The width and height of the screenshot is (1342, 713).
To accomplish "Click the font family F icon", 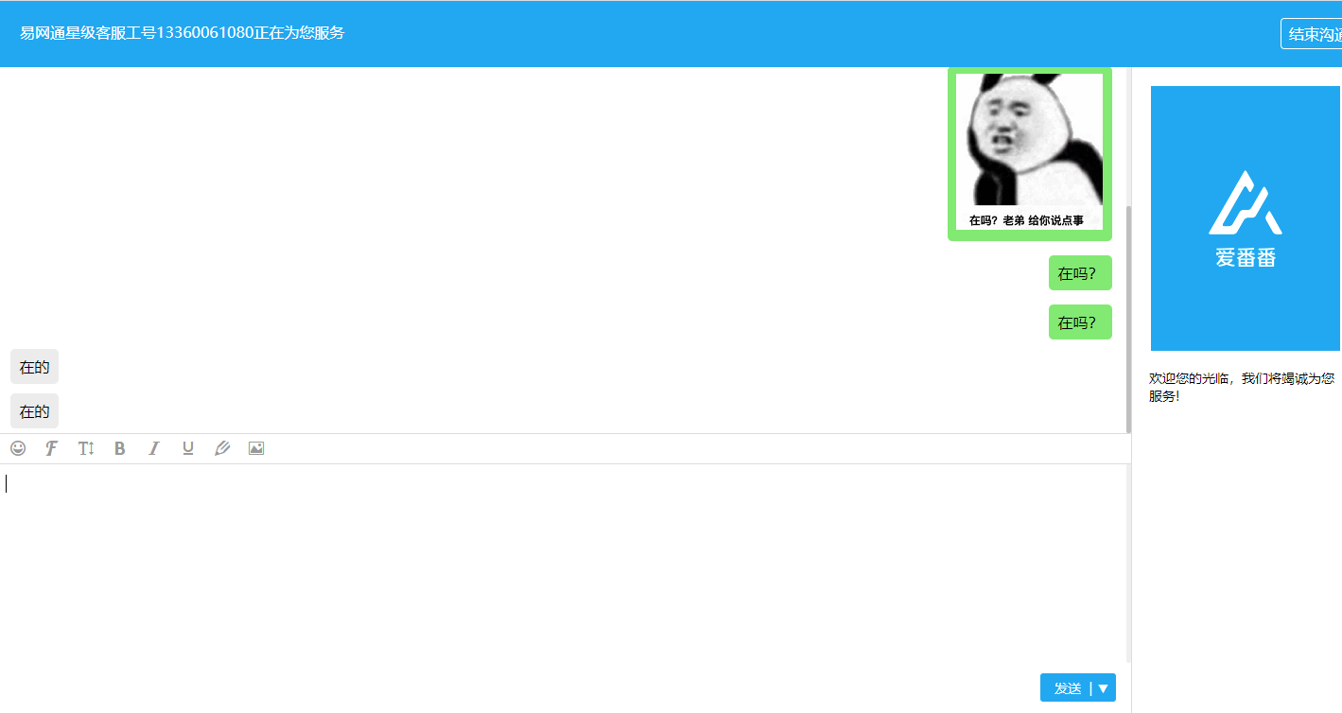I will click(x=52, y=448).
